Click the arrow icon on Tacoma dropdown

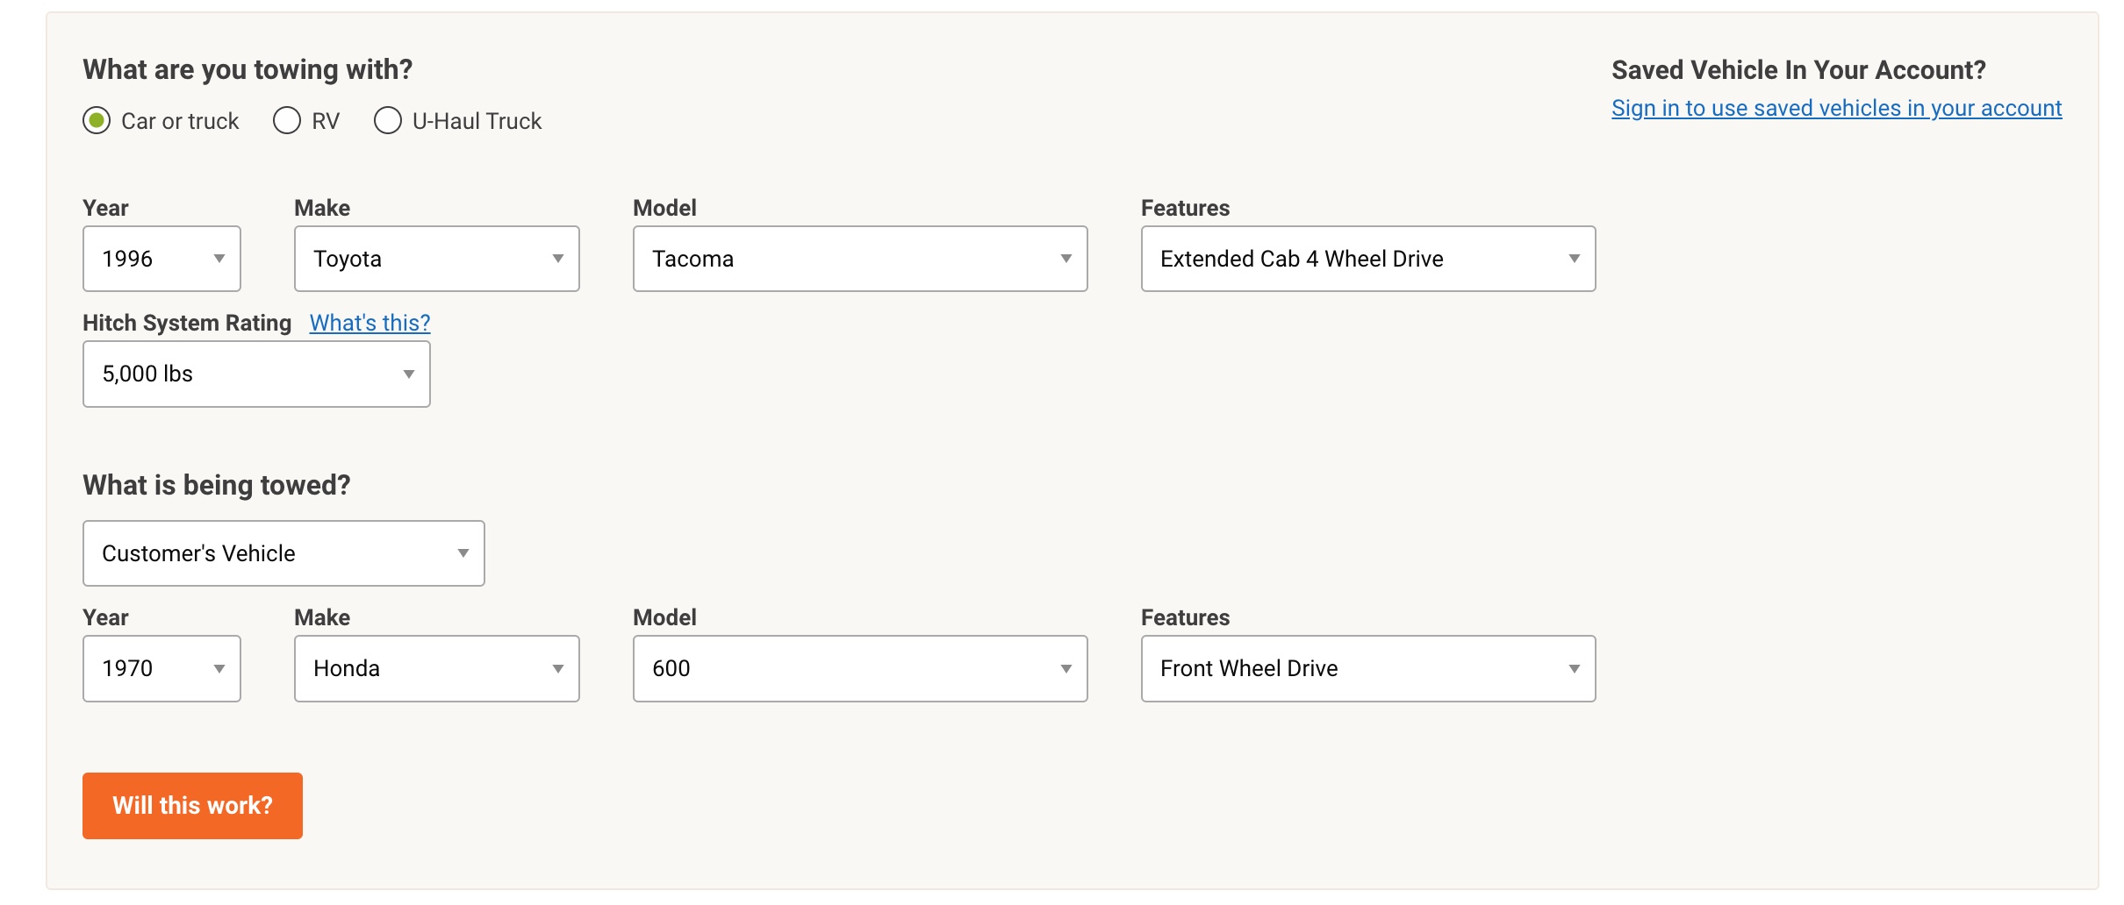pyautogui.click(x=1066, y=259)
